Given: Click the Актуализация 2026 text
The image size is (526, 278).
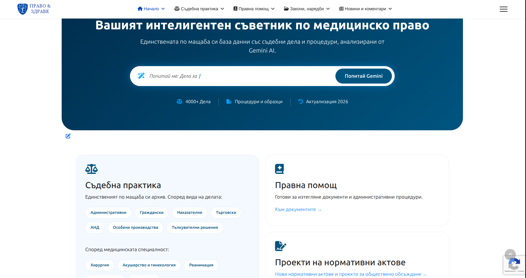Looking at the screenshot, I should [x=327, y=102].
